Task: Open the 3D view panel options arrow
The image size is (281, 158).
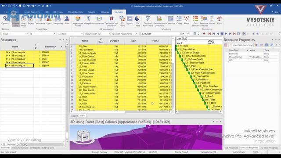Action: point(213,122)
